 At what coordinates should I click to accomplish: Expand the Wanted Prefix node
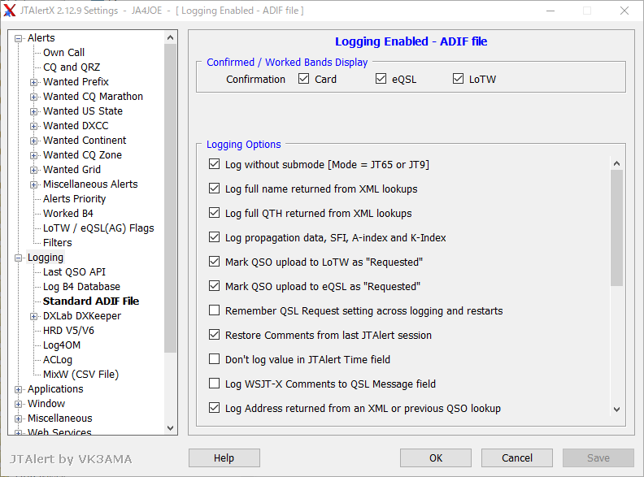(33, 82)
